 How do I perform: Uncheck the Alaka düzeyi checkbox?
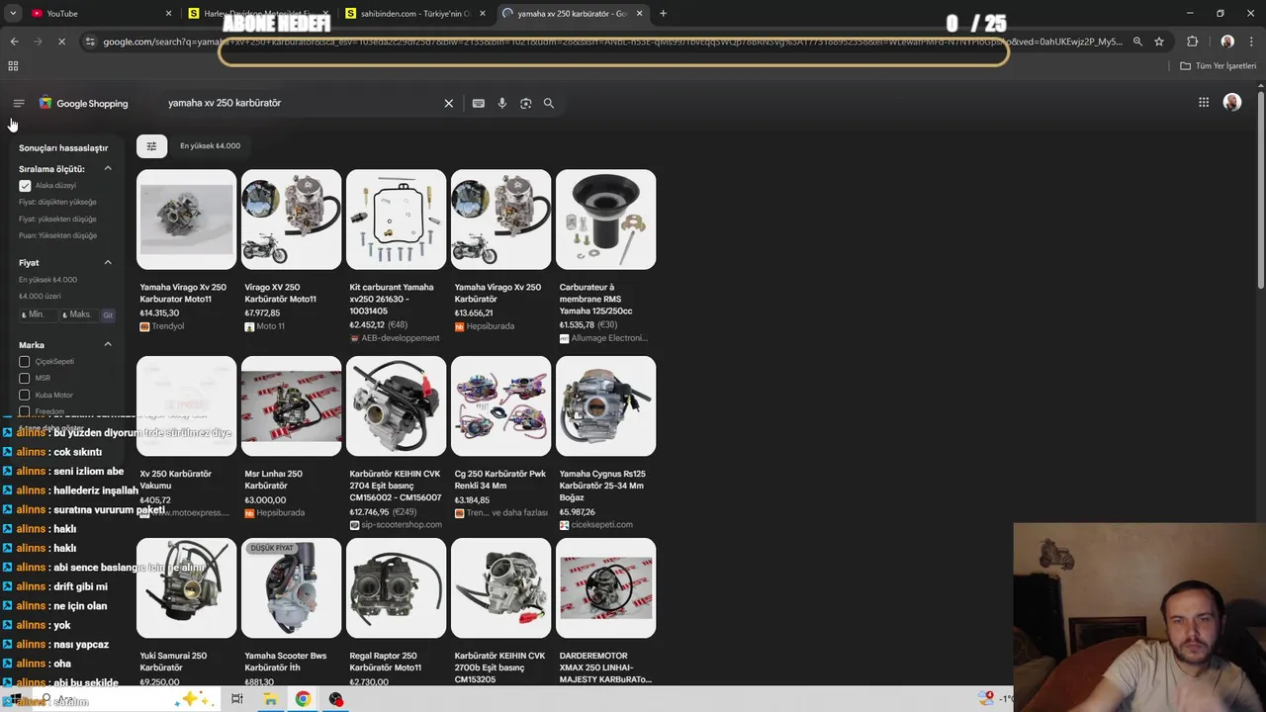tap(25, 186)
